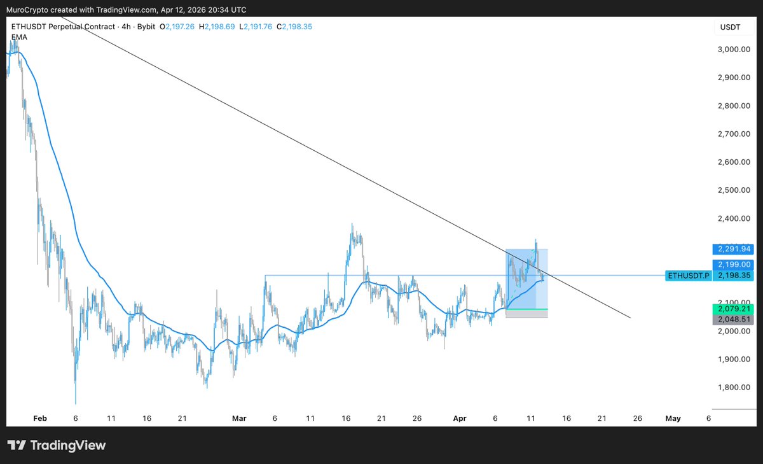Click the blue 2,291.94 price label
The width and height of the screenshot is (763, 464).
click(x=732, y=249)
